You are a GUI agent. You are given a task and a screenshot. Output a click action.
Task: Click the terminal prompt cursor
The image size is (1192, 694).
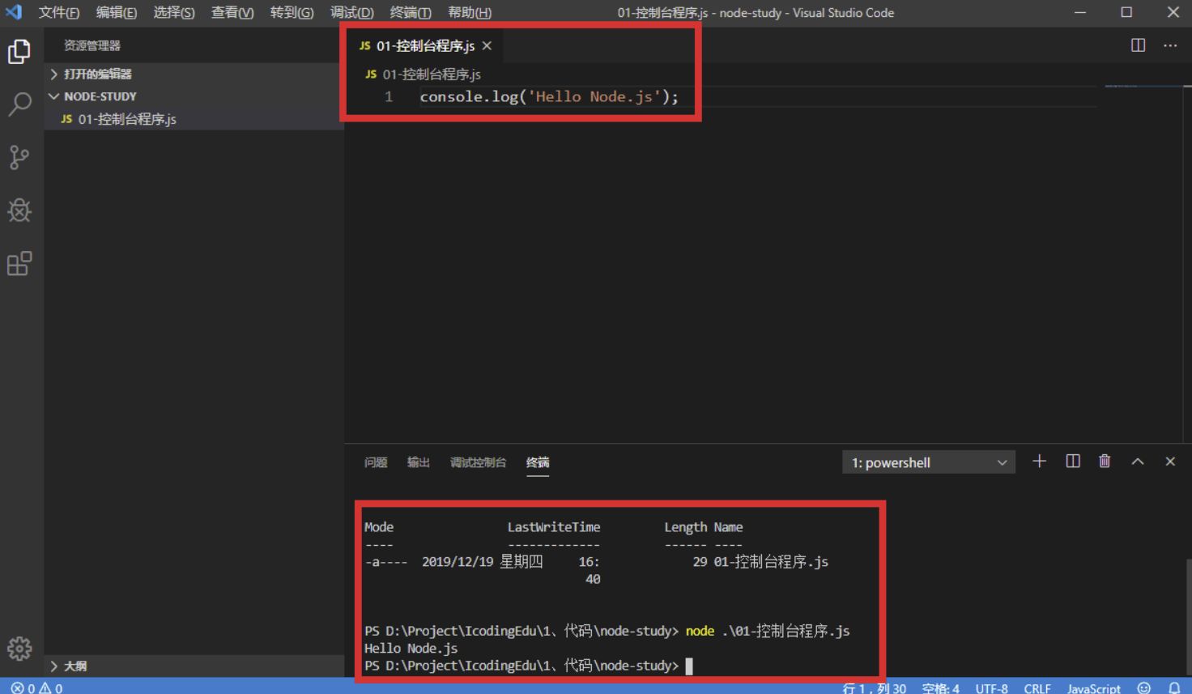pos(689,666)
